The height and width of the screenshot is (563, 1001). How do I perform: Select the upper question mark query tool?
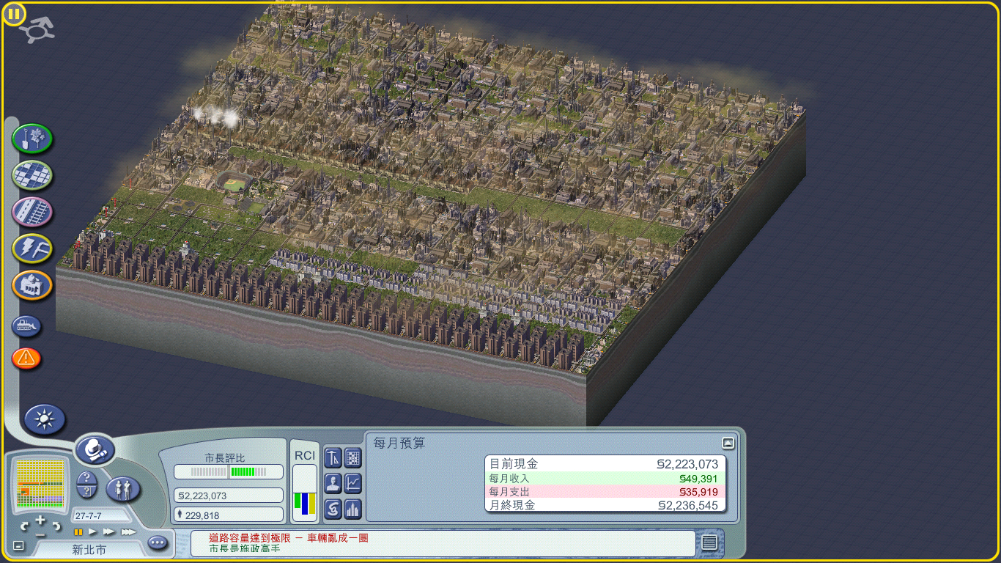(87, 477)
